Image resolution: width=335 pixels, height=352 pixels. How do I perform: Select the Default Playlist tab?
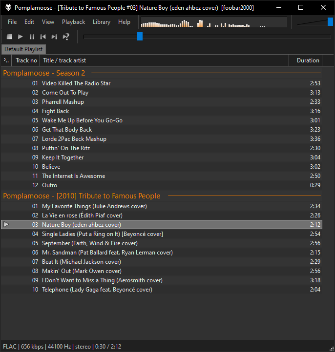pyautogui.click(x=23, y=49)
